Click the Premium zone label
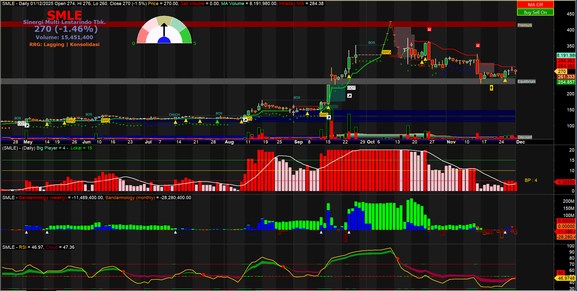Screen dimensions: 577x291 pos(525,25)
